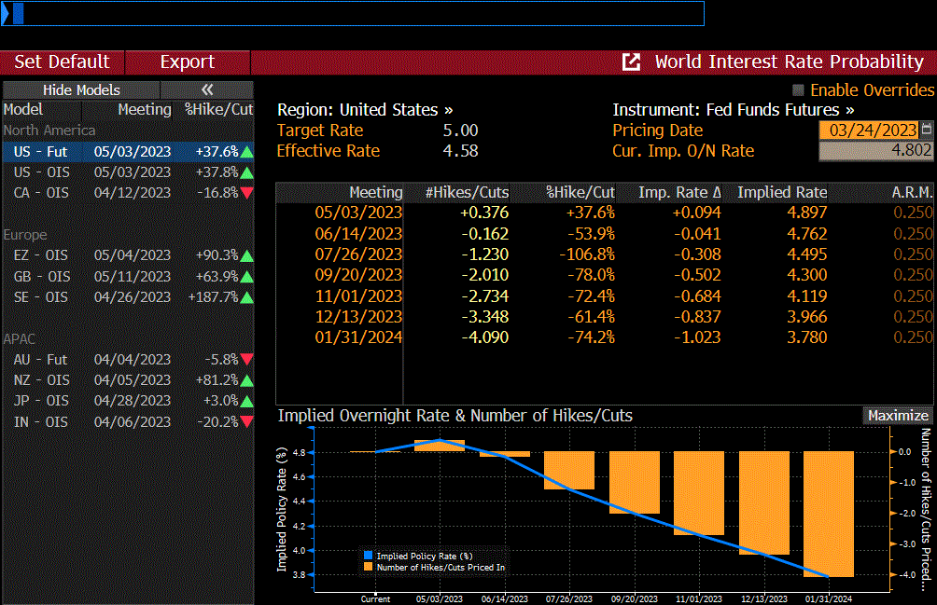The height and width of the screenshot is (605, 937).
Task: Click Set Default button
Action: point(63,62)
